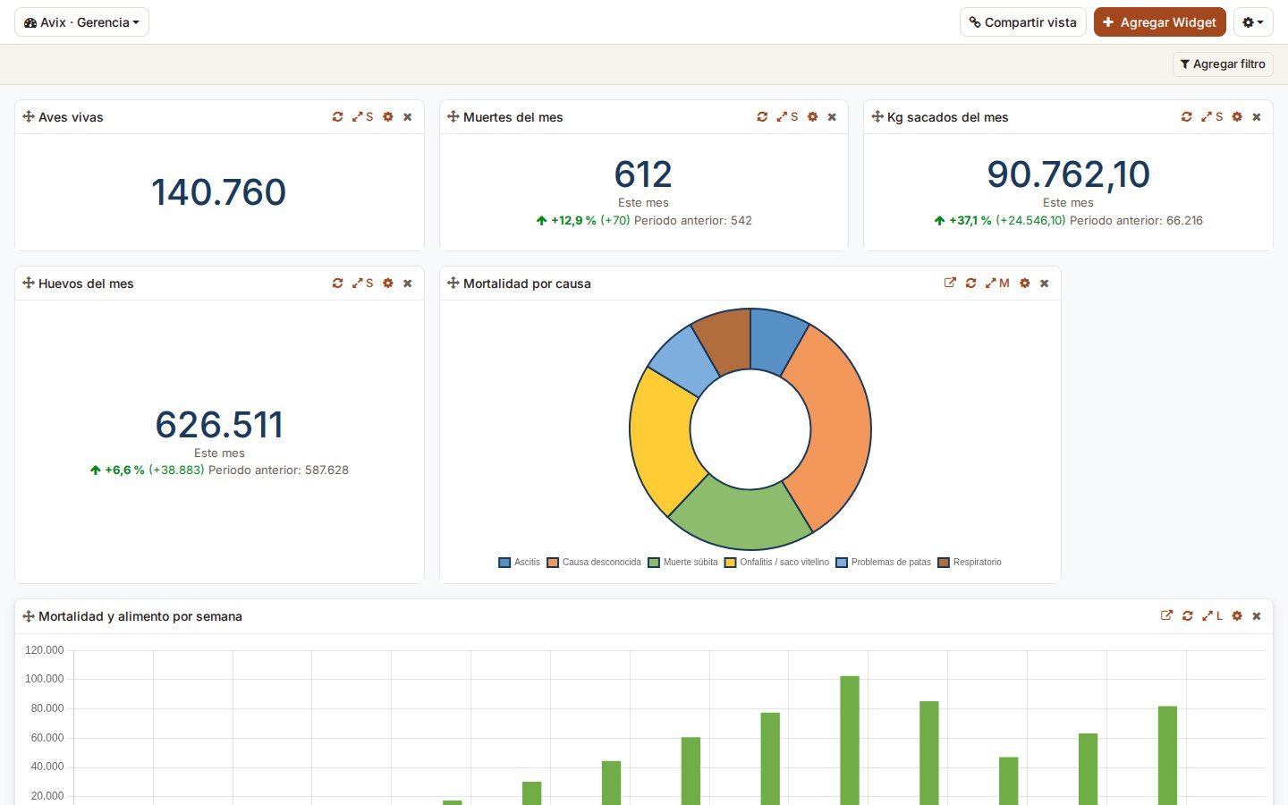Remove the Muertes del mes widget
Image resolution: width=1288 pixels, height=805 pixels.
[x=832, y=117]
